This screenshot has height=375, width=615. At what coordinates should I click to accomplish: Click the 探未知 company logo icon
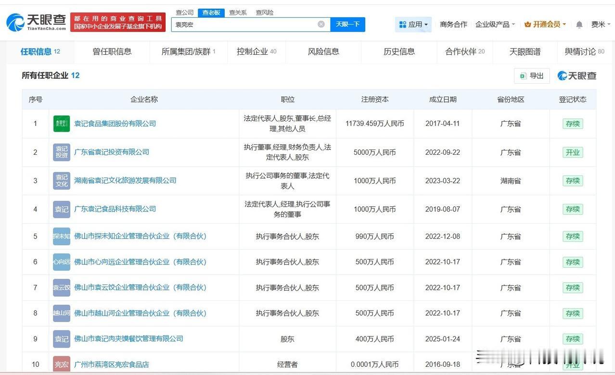click(x=62, y=237)
